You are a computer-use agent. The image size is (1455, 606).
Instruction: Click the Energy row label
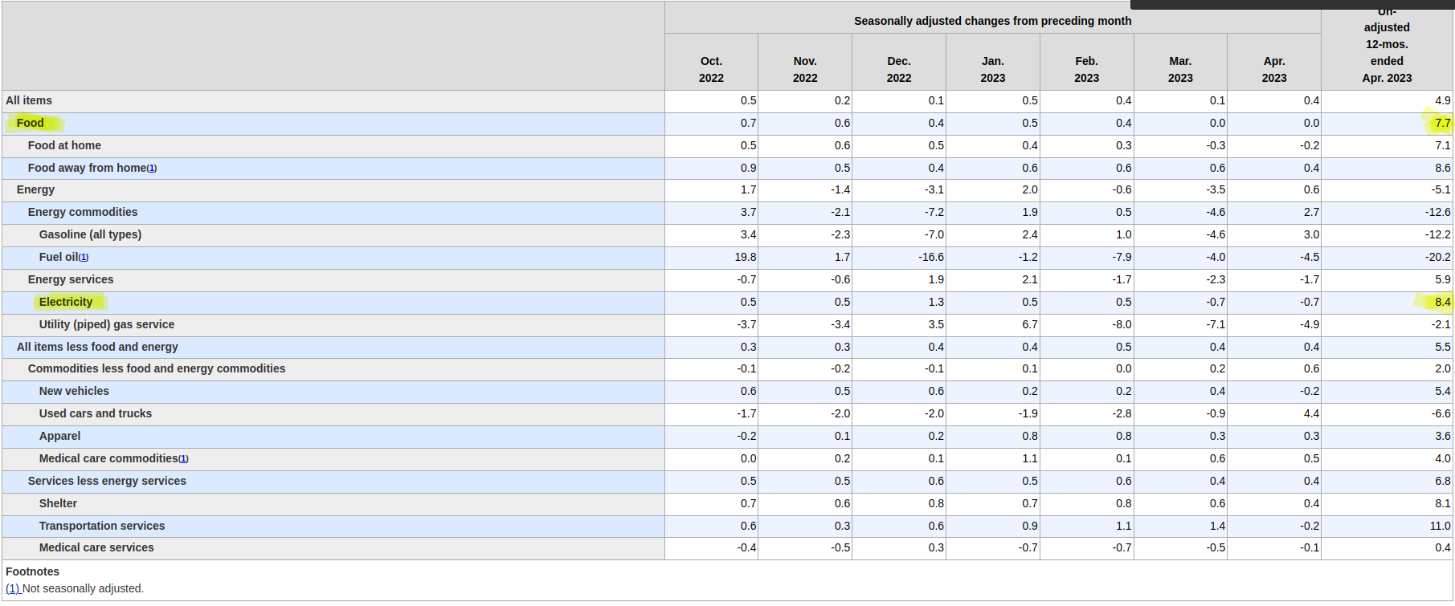(x=35, y=189)
